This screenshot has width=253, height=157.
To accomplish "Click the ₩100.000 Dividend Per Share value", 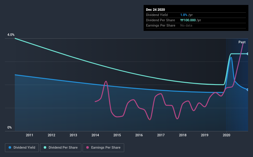I will pos(188,20).
